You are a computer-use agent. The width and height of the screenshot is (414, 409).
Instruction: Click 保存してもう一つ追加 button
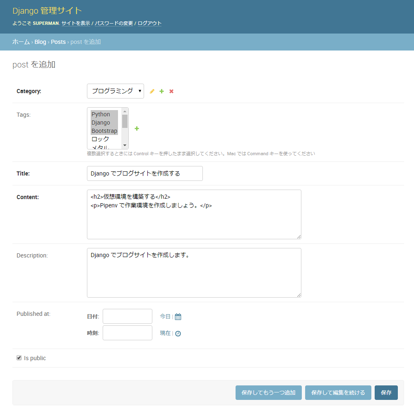(269, 392)
